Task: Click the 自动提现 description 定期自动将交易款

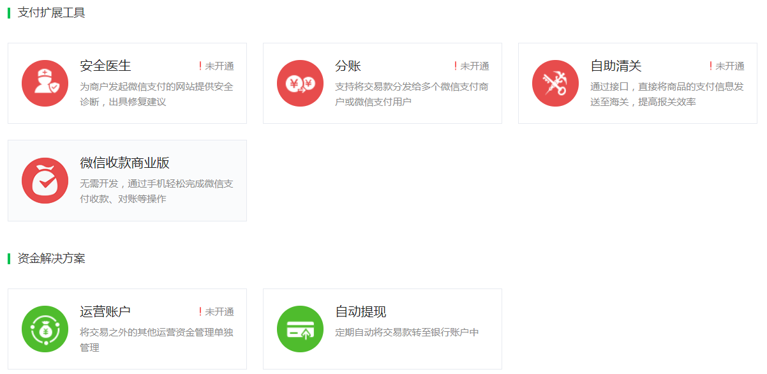Action: point(407,332)
